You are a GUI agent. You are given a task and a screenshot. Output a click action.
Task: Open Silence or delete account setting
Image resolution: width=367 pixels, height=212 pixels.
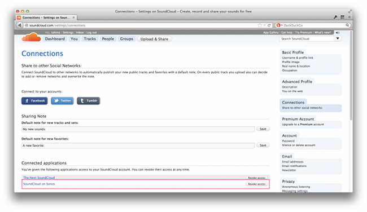click(299, 145)
